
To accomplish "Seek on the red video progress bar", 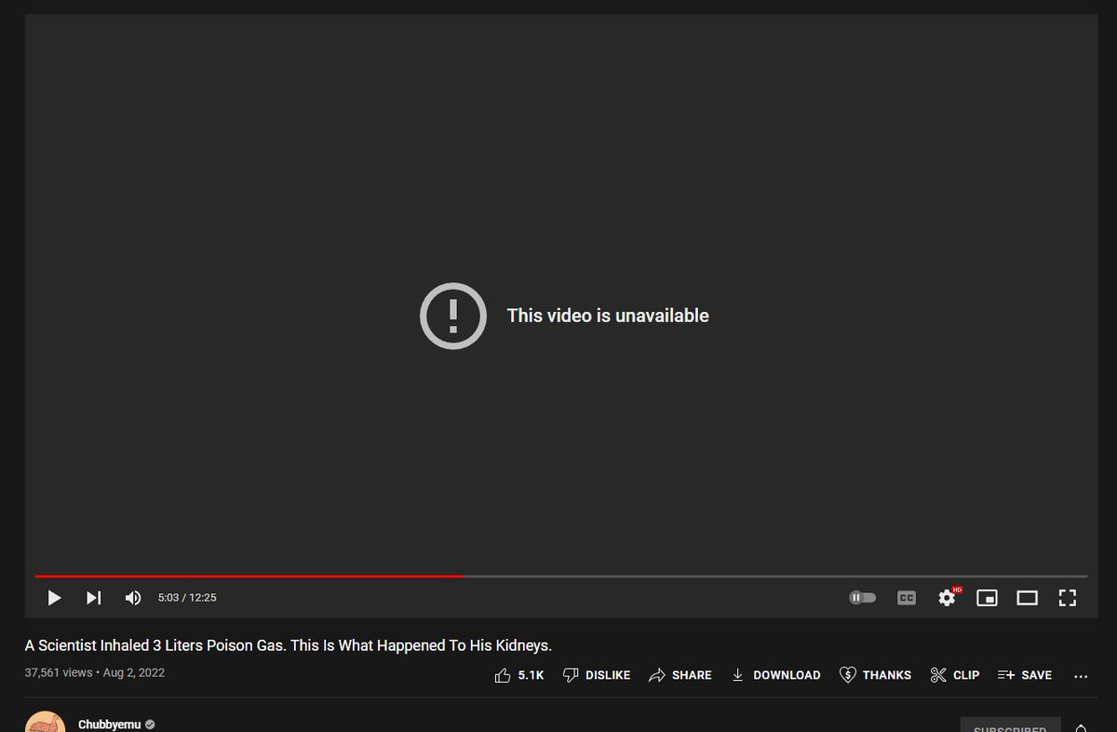I will (x=561, y=576).
